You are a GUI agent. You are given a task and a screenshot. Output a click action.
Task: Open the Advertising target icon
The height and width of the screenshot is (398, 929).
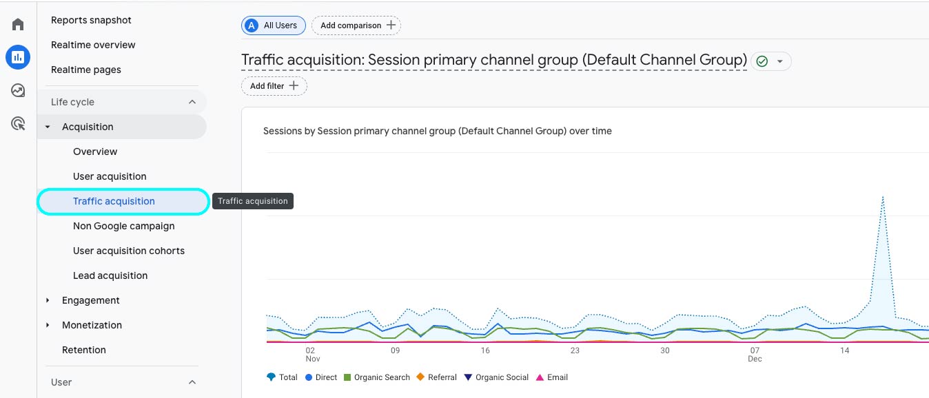pos(18,124)
